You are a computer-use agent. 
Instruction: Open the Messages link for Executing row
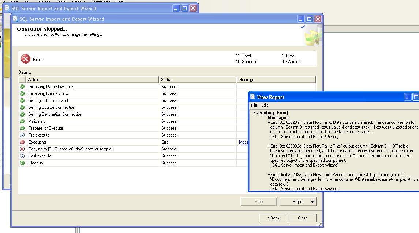(x=243, y=142)
